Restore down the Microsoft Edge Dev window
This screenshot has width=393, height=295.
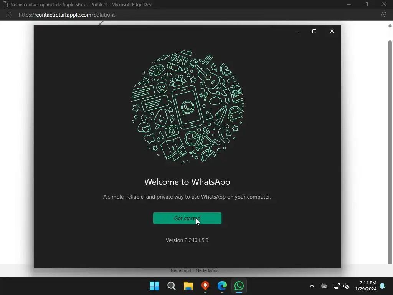click(367, 4)
